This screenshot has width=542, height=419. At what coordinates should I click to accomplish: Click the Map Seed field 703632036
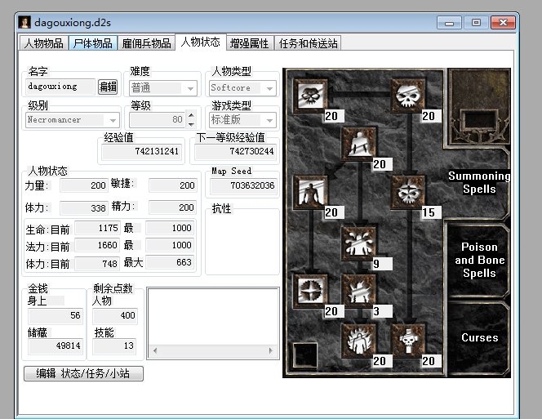click(243, 185)
